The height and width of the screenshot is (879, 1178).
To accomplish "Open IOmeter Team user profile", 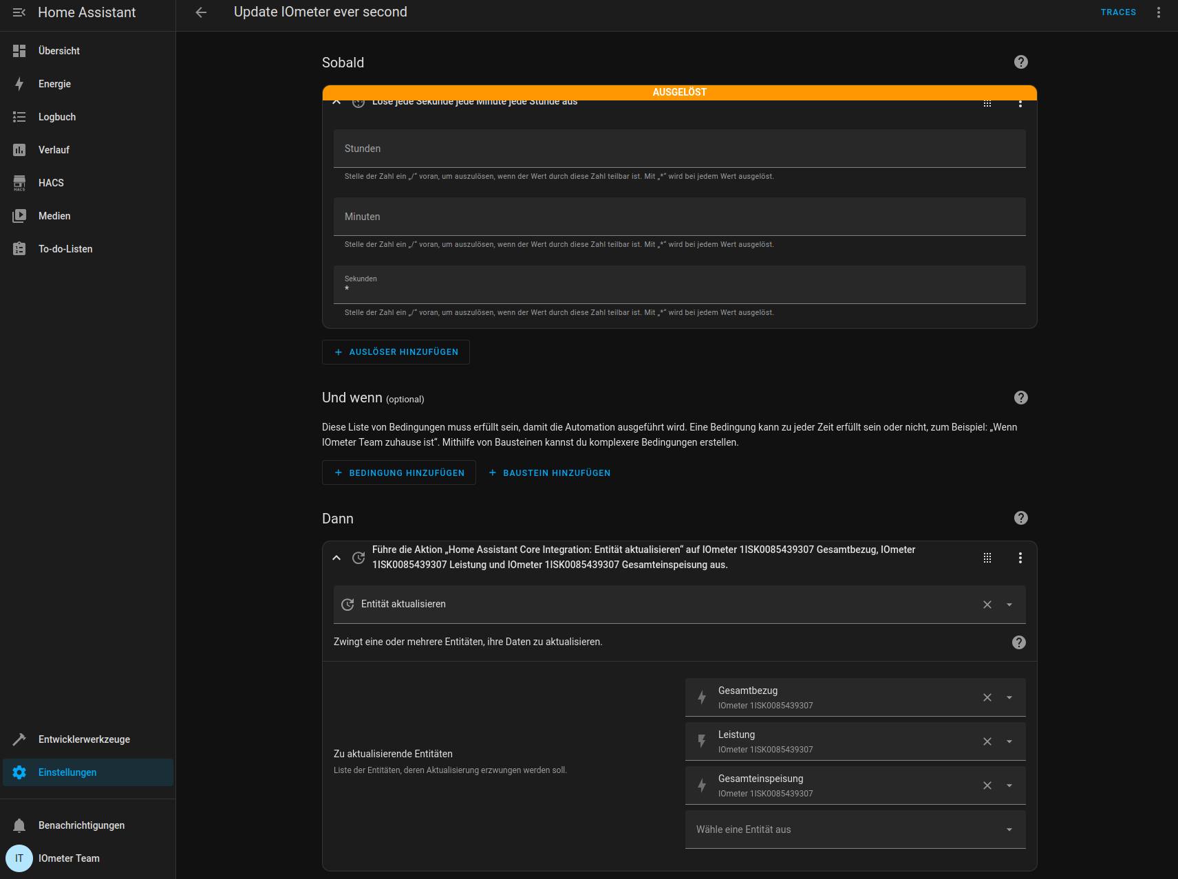I will tap(88, 858).
